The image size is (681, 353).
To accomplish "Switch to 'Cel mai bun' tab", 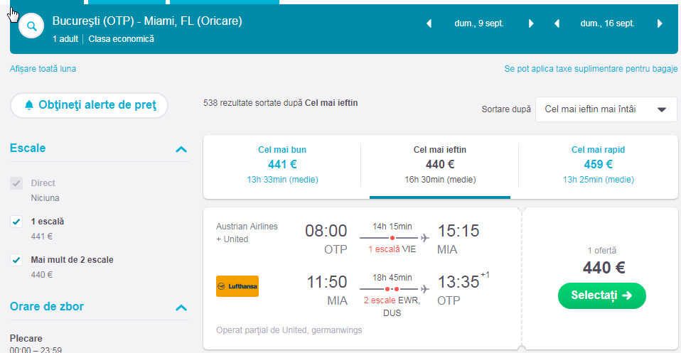I will (282, 165).
